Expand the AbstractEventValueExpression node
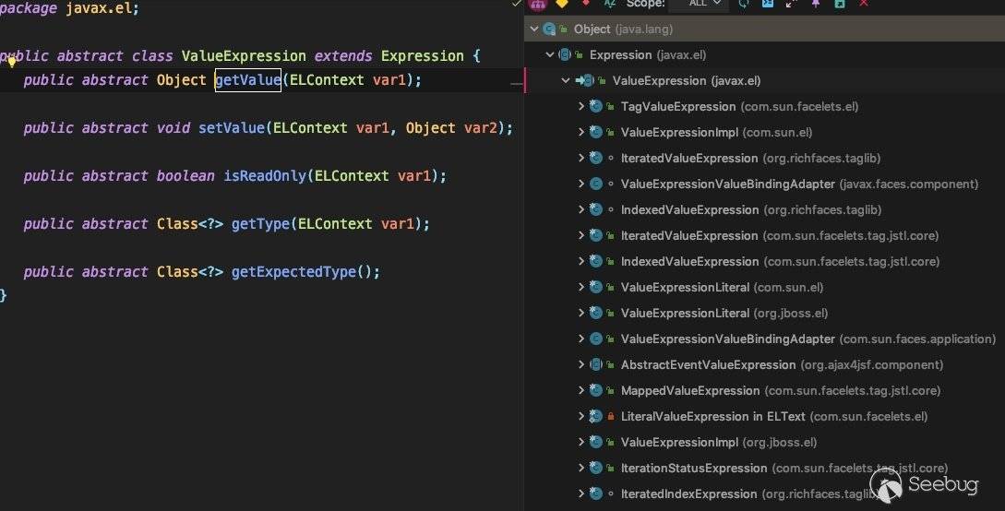This screenshot has width=1005, height=511. click(580, 364)
